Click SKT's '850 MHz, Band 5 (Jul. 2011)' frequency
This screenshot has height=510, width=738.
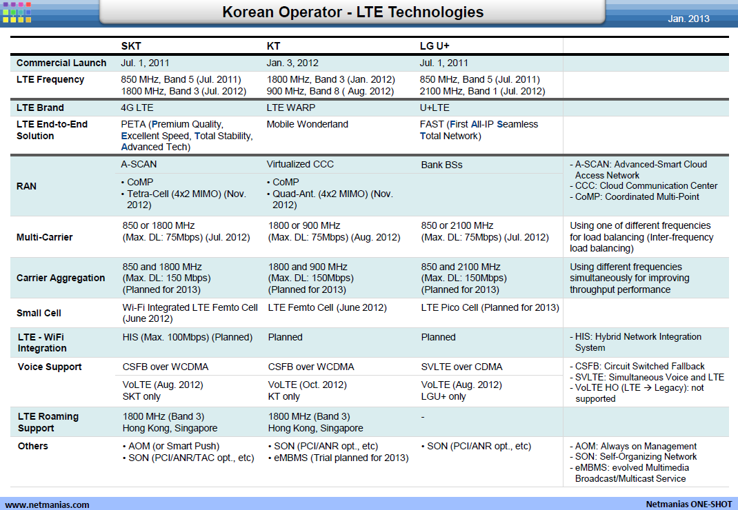[181, 79]
